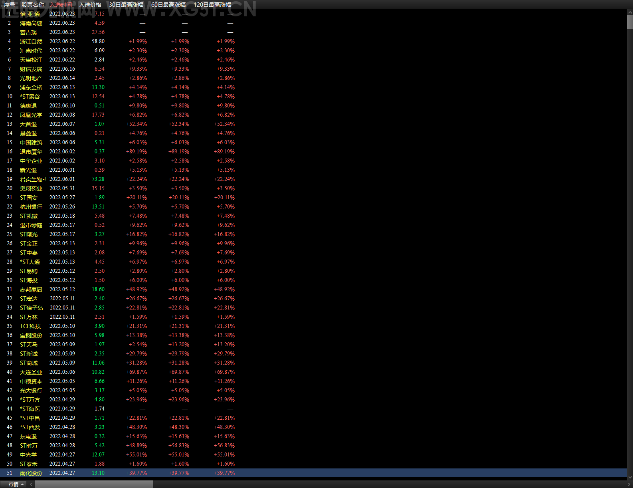Select stock ST金正
This screenshot has height=488, width=633.
[x=29, y=244]
